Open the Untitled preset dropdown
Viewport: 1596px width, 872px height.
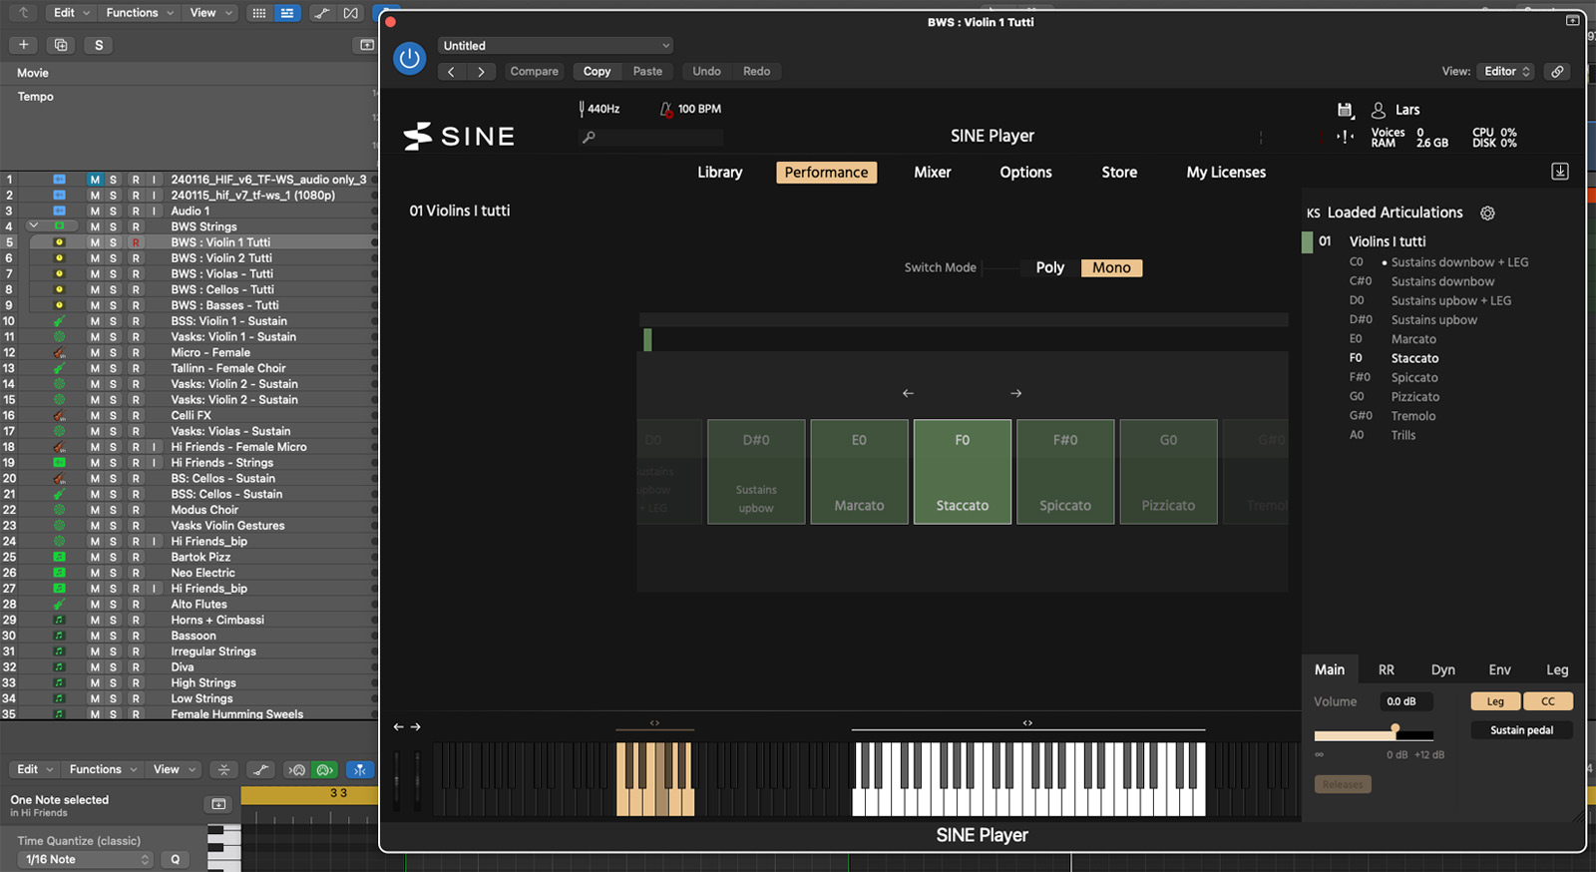pyautogui.click(x=556, y=46)
